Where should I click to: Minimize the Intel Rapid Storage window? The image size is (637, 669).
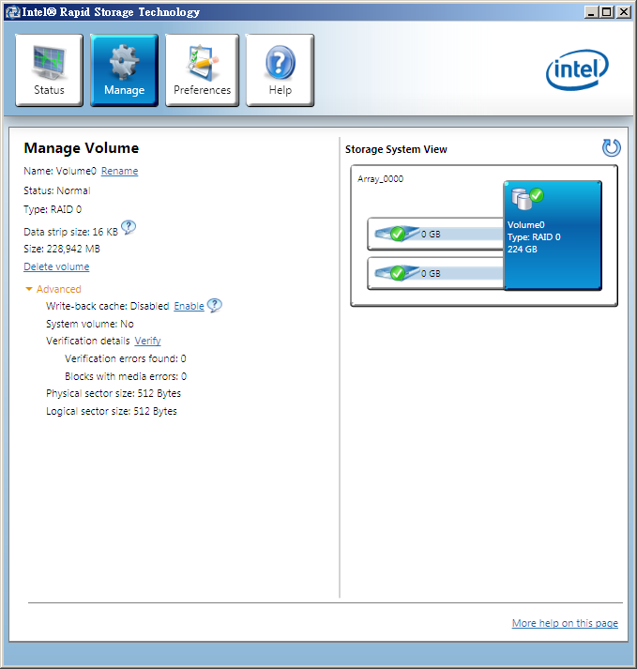[x=591, y=11]
